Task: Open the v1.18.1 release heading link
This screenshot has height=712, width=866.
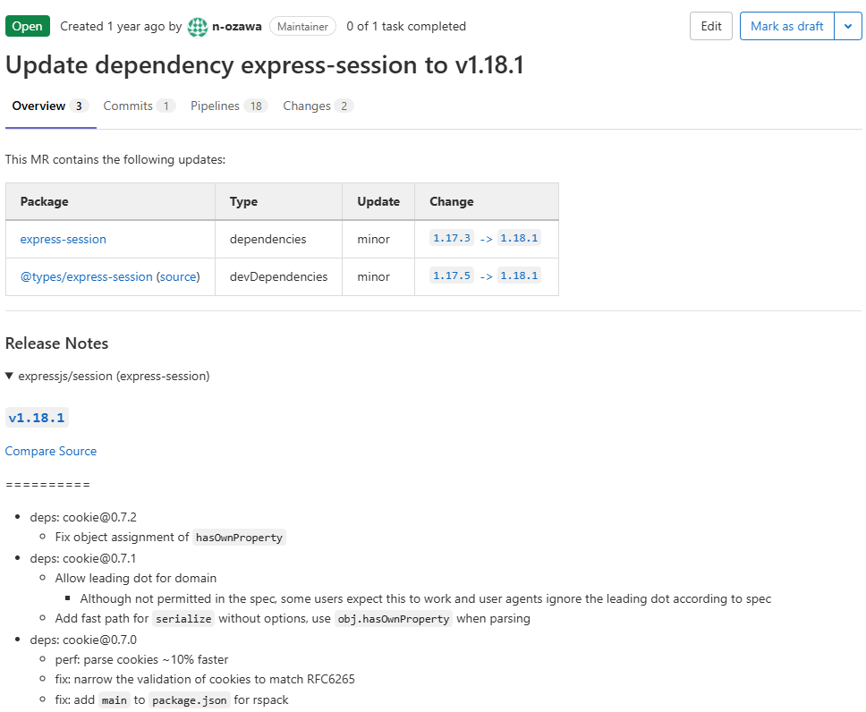Action: [37, 418]
